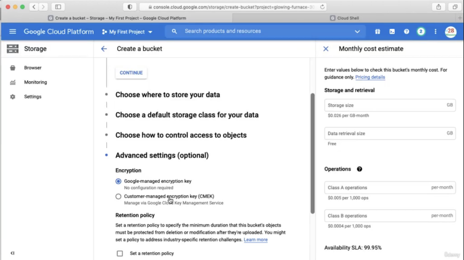The width and height of the screenshot is (464, 260).
Task: Open the Safari share button
Action: [x=438, y=7]
